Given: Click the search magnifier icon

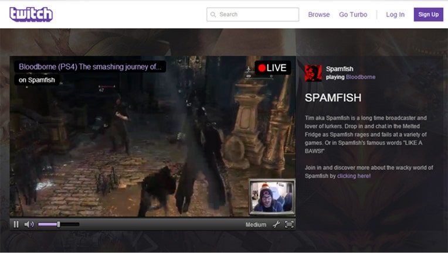Looking at the screenshot, I should point(213,15).
